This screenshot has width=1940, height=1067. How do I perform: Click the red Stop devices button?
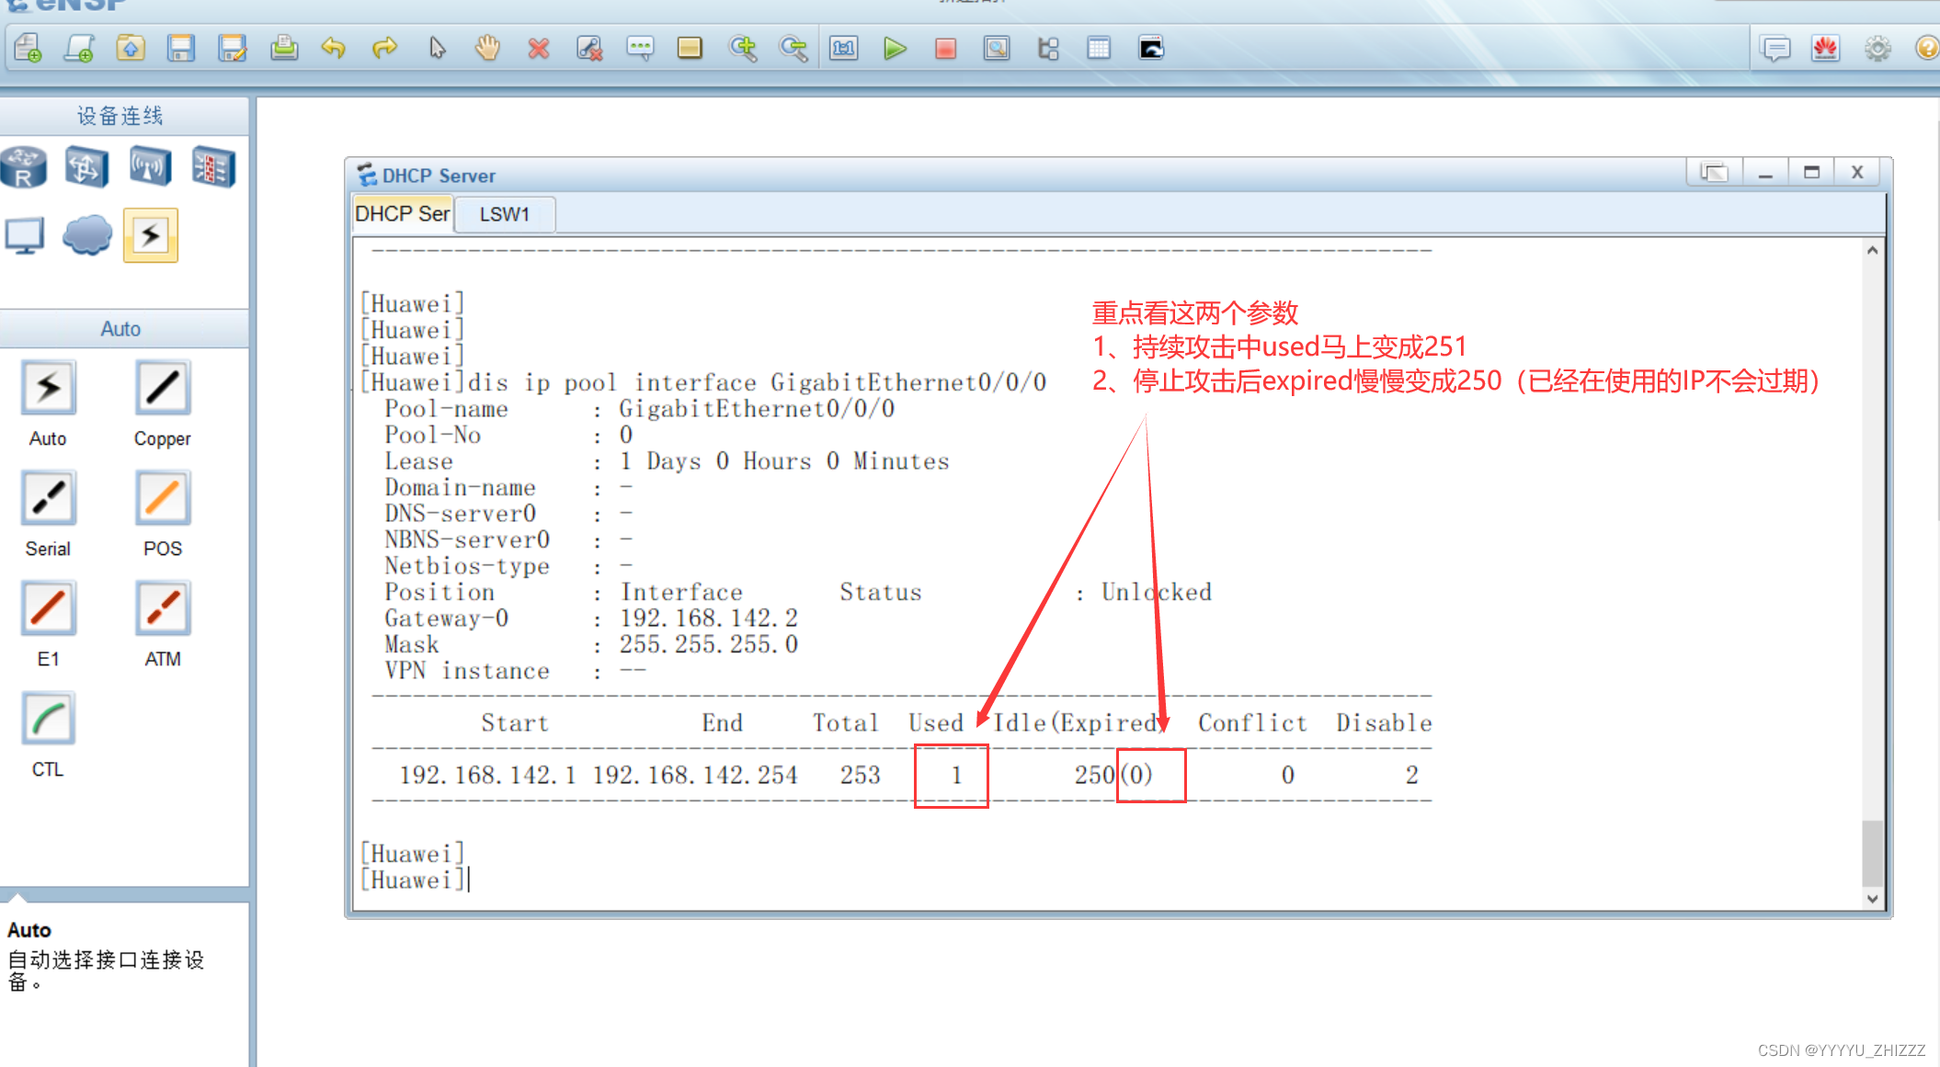944,48
